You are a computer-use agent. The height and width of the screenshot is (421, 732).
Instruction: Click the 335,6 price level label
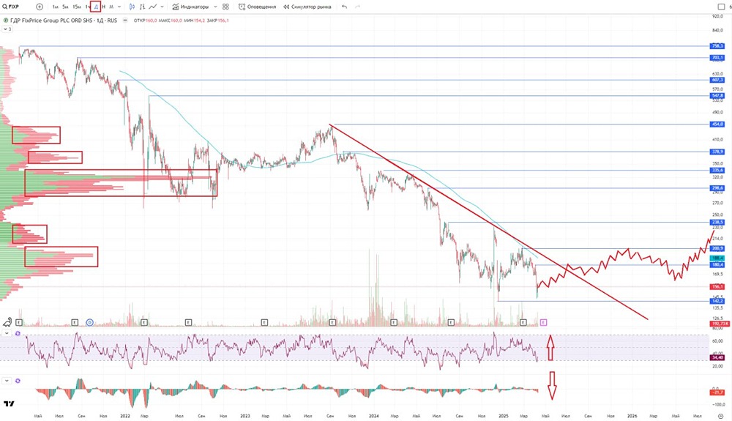[717, 171]
